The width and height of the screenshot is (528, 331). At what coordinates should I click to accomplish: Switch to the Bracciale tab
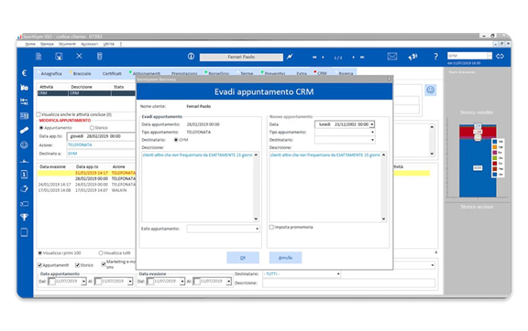[x=82, y=73]
